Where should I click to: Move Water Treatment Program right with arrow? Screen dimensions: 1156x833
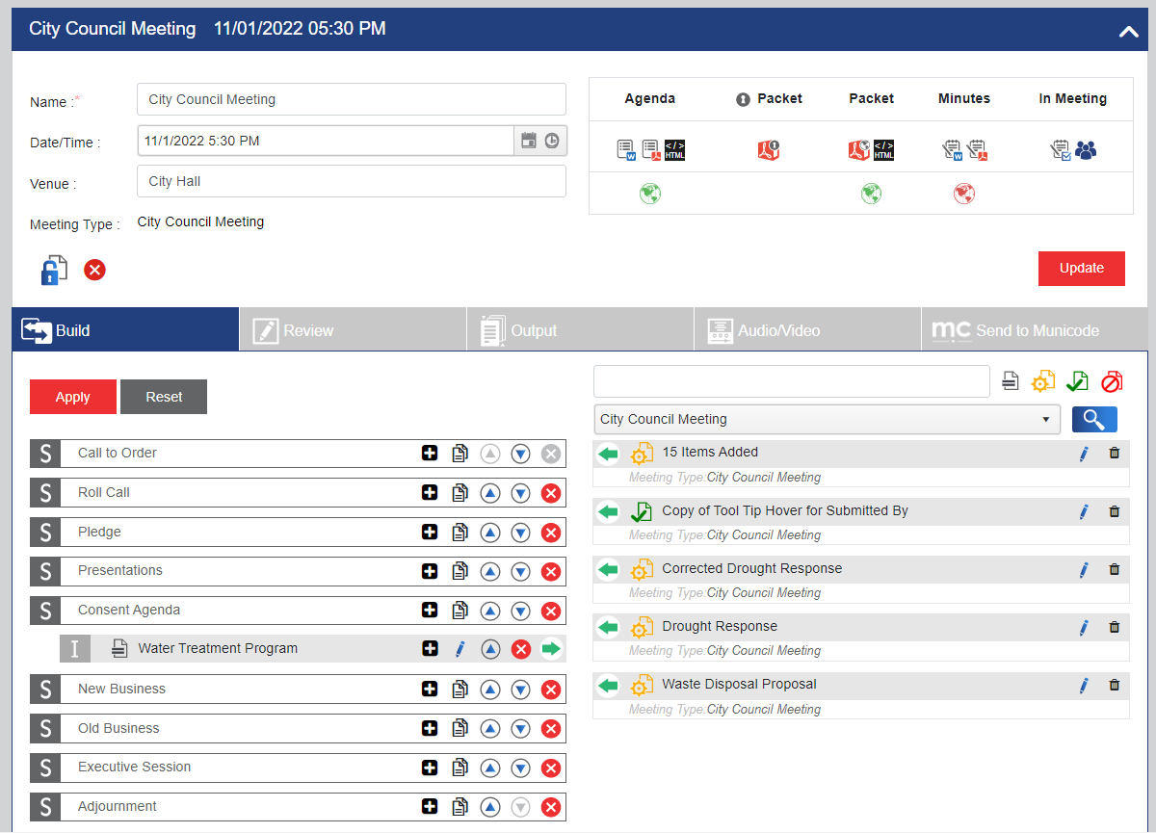[551, 649]
